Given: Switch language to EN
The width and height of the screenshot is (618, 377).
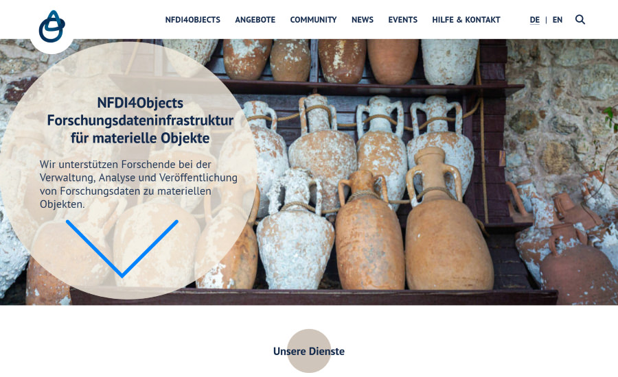Looking at the screenshot, I should pos(558,20).
